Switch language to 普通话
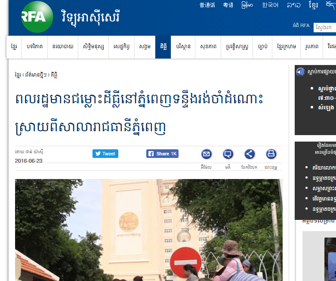336x281 pixels. 207,5
